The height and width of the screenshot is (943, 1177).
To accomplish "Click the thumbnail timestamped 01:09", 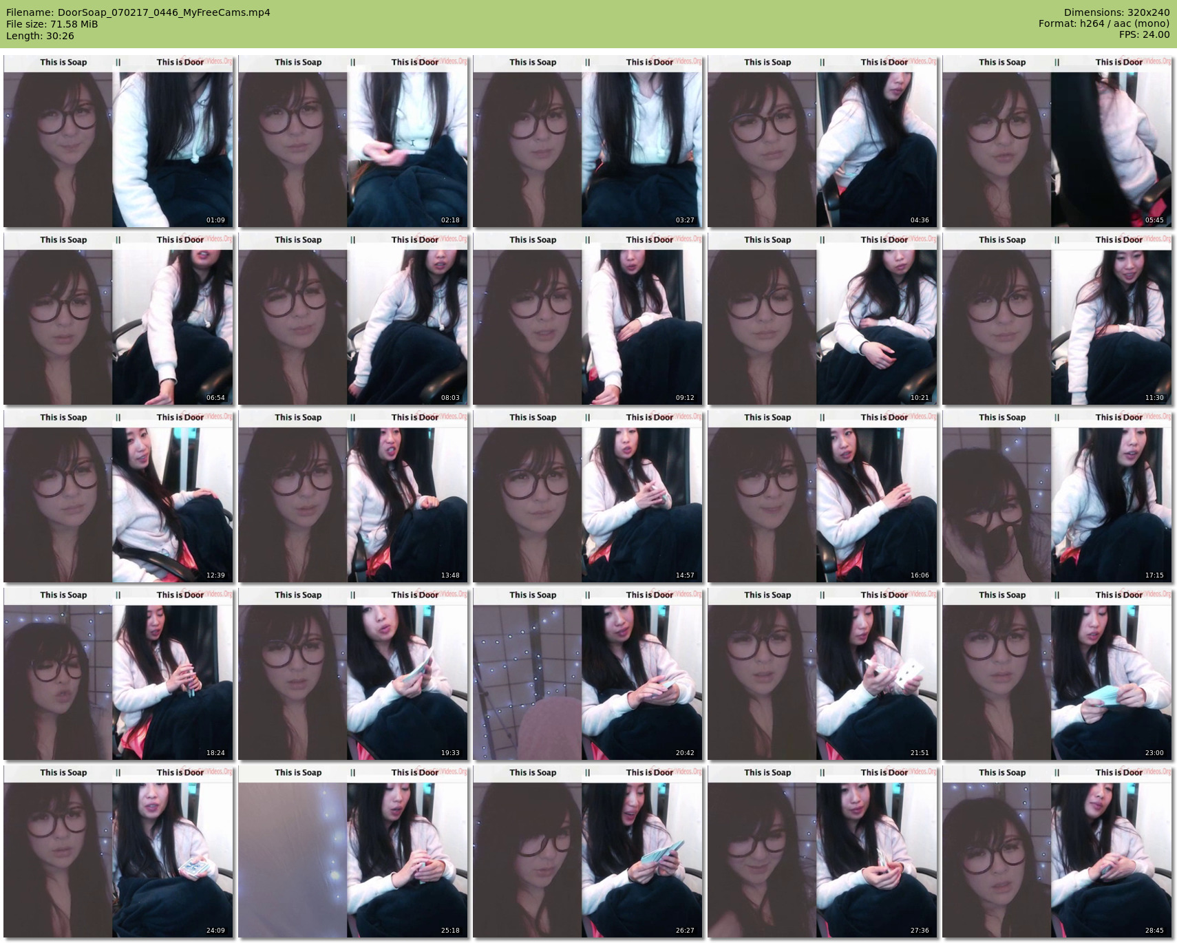I will [x=118, y=141].
